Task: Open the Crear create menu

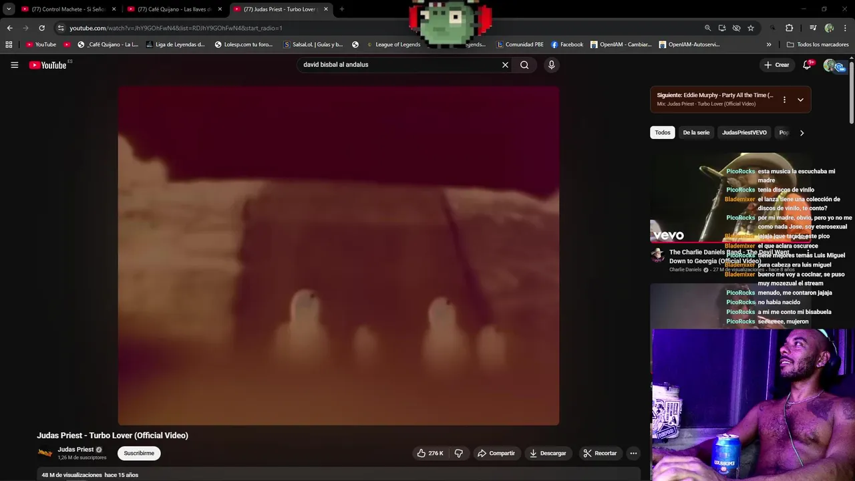Action: pos(777,65)
